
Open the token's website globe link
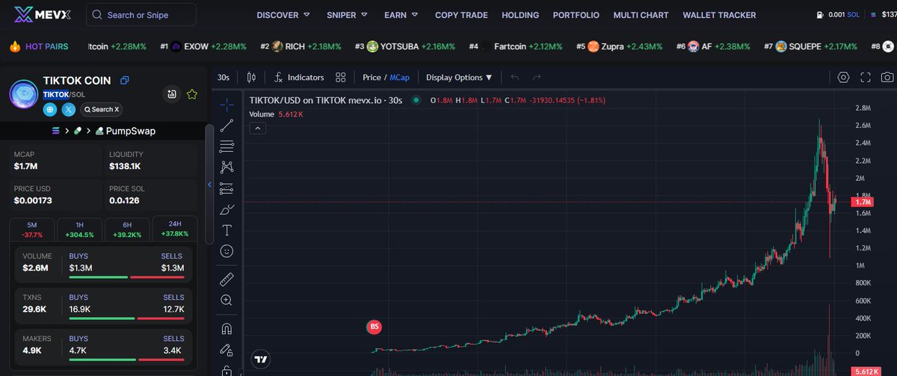click(x=50, y=109)
